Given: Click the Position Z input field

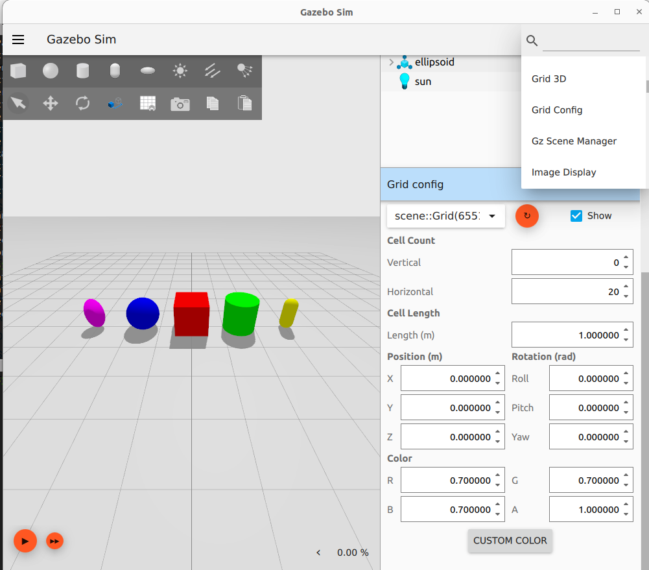Looking at the screenshot, I should coord(453,436).
